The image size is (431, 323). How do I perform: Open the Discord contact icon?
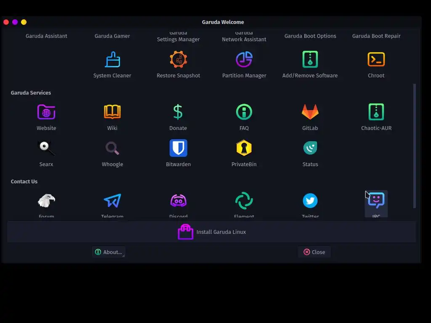[178, 201]
